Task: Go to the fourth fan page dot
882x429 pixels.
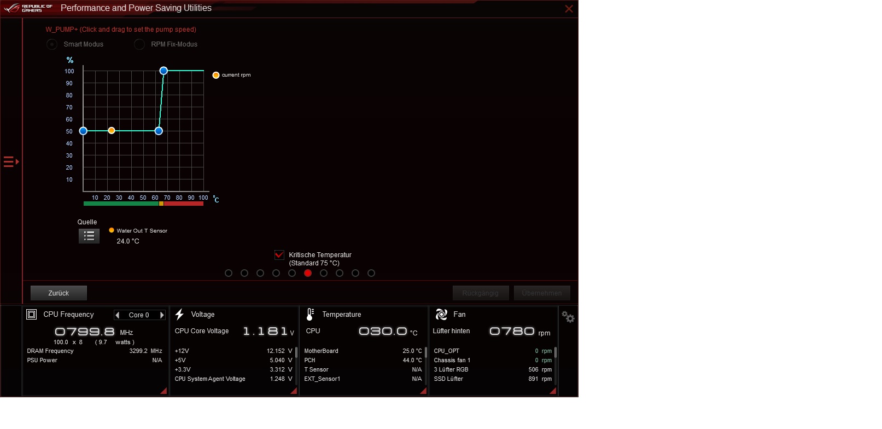Action: point(276,273)
